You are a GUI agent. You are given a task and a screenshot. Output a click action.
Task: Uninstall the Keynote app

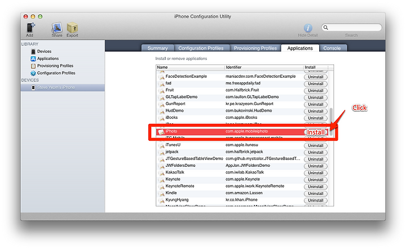[x=316, y=180]
